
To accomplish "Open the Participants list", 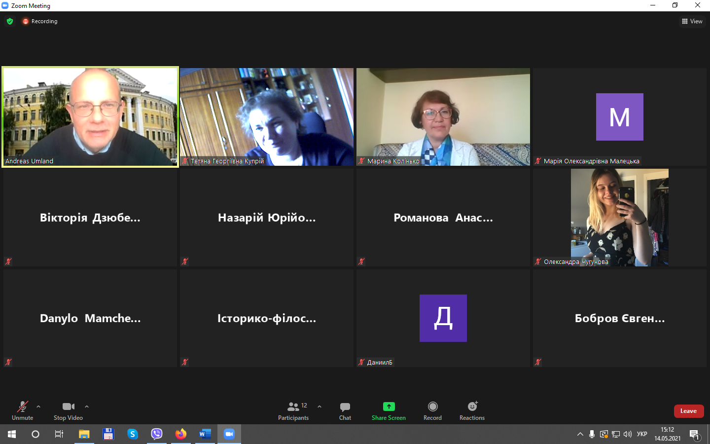I will [293, 410].
